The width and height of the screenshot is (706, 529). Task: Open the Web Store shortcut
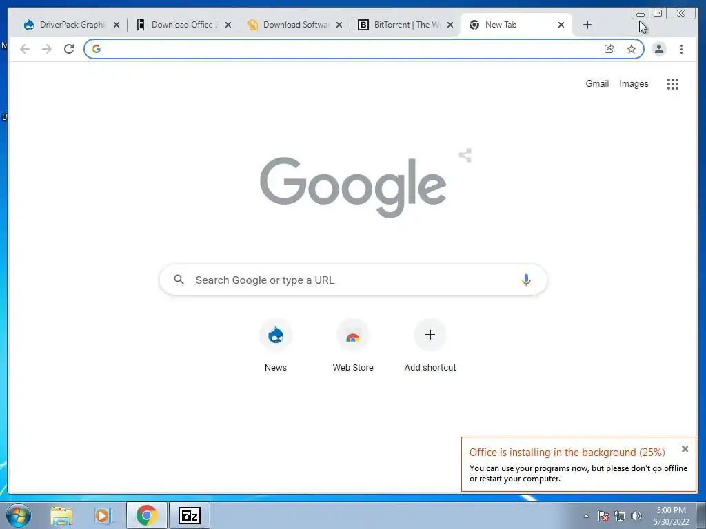coord(353,346)
